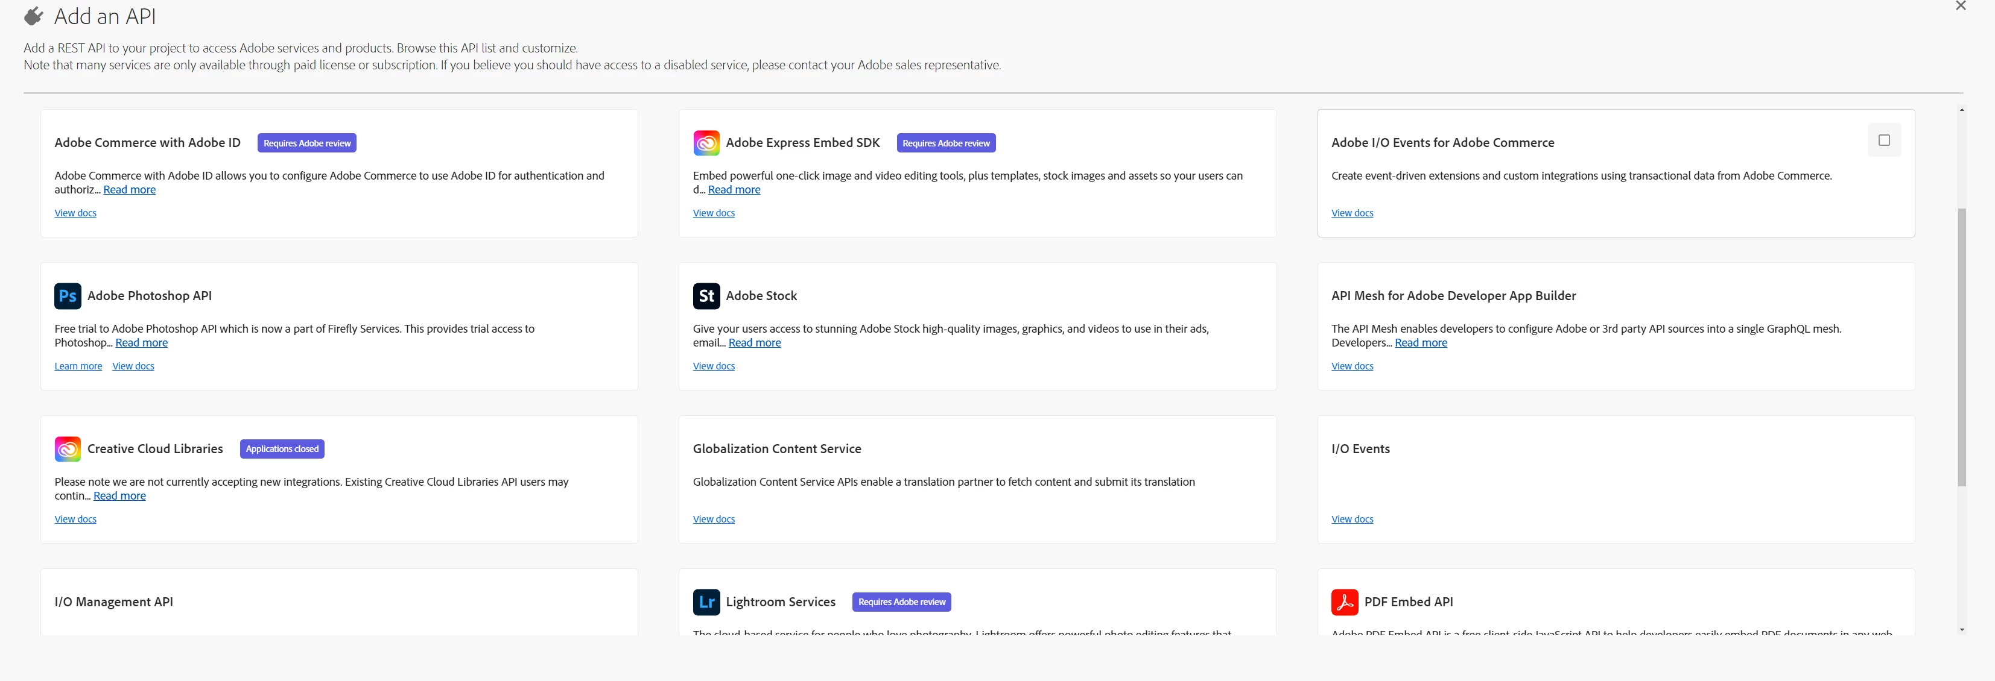Viewport: 1995px width, 681px height.
Task: Click the Adobe Express Embed SDK icon
Action: tap(706, 142)
